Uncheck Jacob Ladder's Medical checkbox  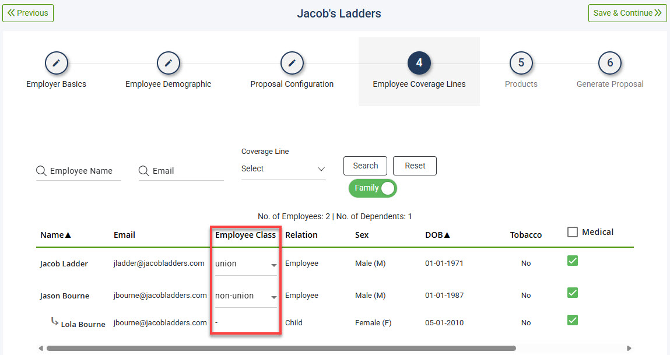pyautogui.click(x=572, y=261)
